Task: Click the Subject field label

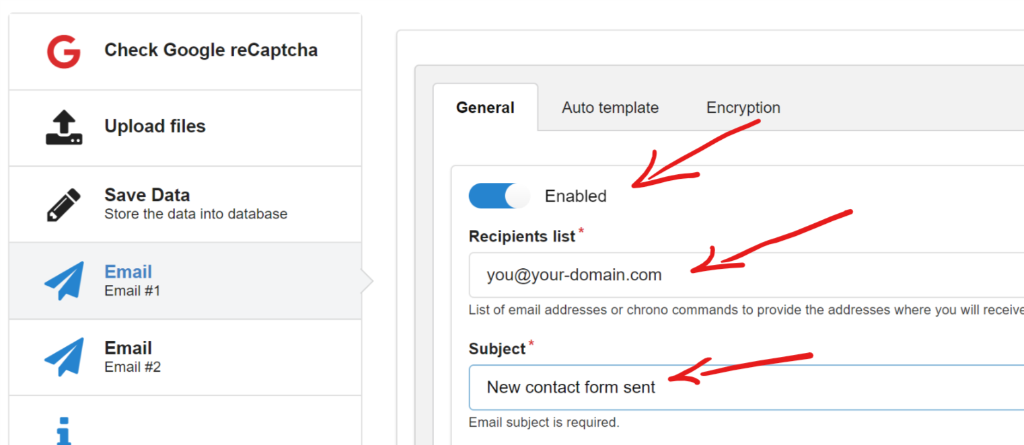Action: (497, 349)
